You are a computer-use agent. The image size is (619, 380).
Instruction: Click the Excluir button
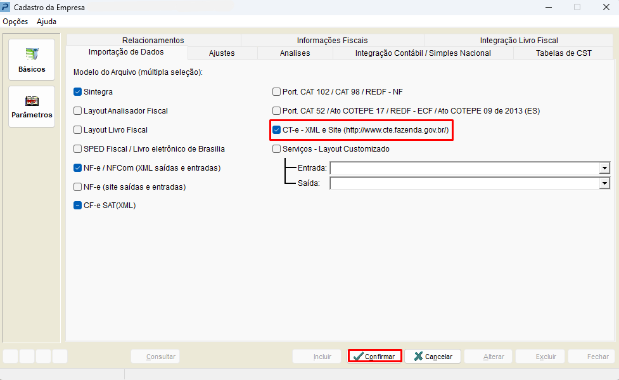click(540, 357)
